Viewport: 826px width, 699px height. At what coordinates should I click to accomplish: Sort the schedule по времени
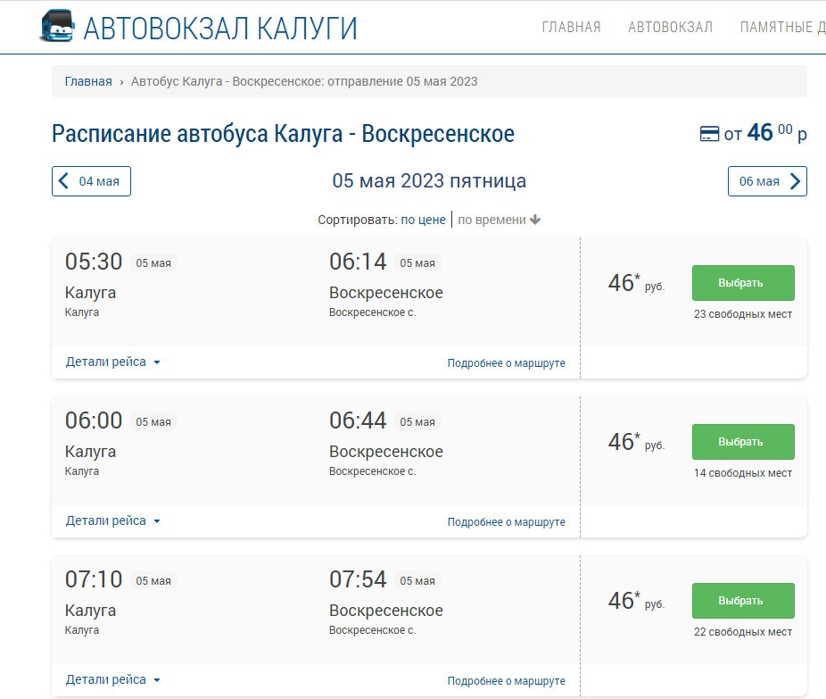(x=491, y=220)
